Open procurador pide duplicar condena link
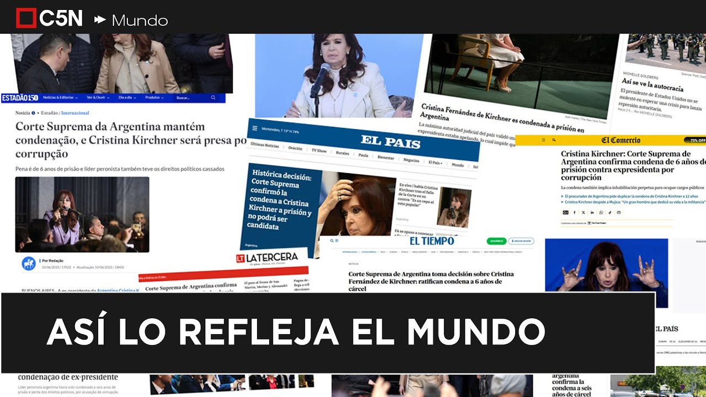This screenshot has width=706, height=397. tap(632, 196)
